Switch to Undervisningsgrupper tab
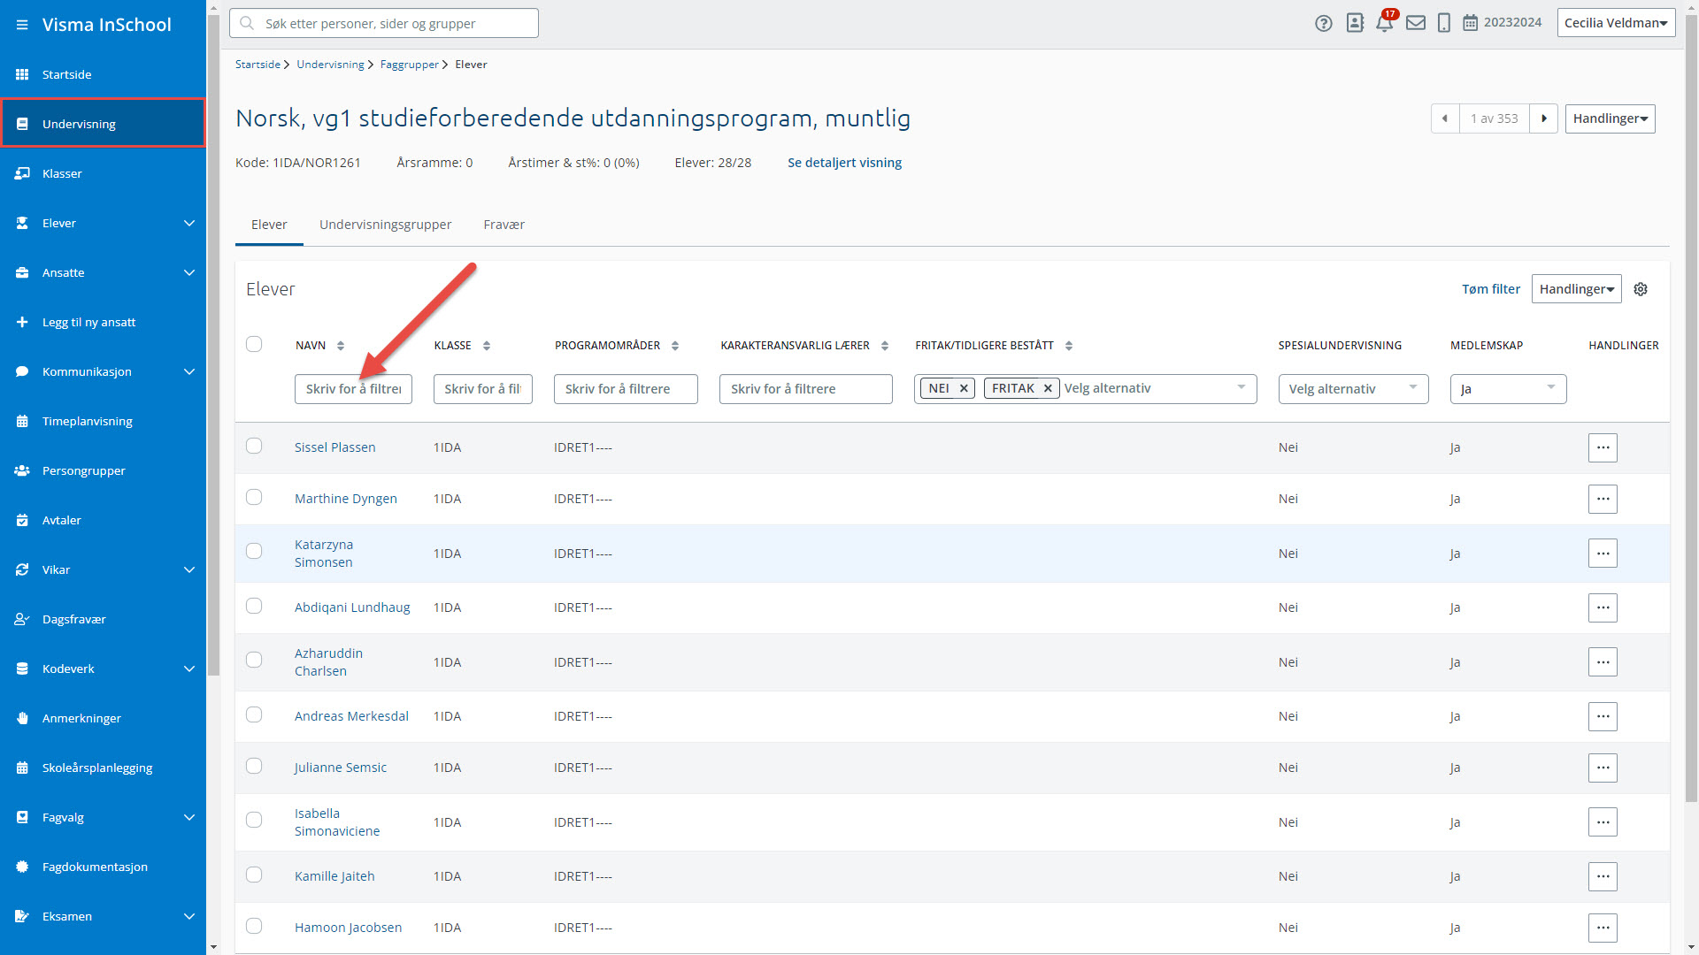This screenshot has width=1699, height=955. pos(385,225)
